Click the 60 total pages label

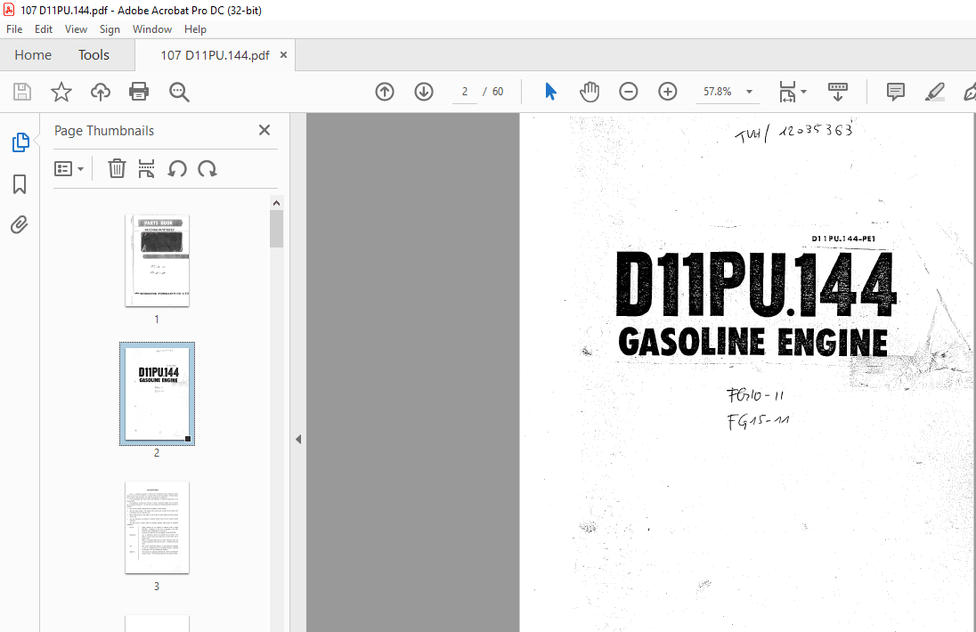coord(498,92)
